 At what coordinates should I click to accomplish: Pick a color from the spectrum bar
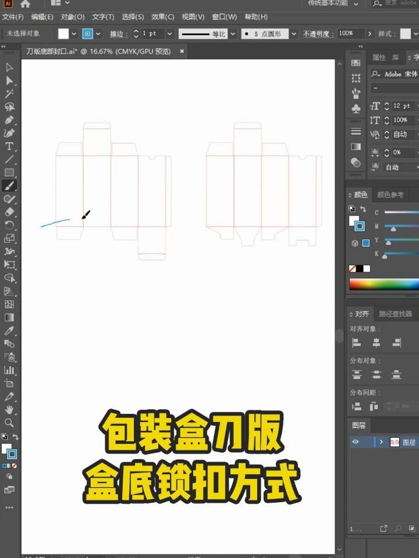pos(384,284)
